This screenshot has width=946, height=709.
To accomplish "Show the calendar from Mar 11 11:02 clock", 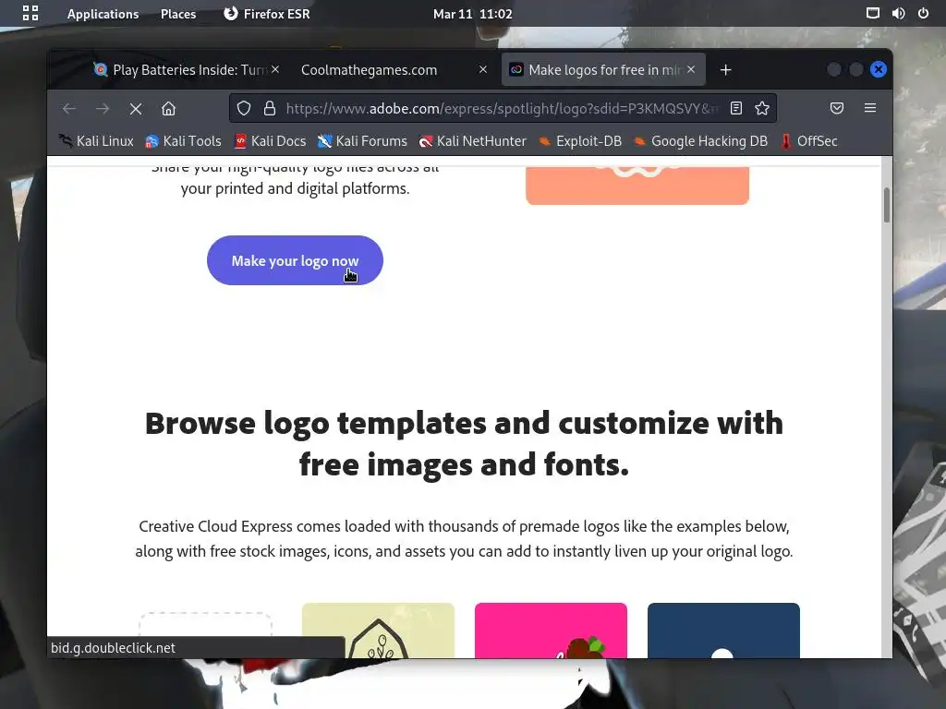I will click(x=472, y=14).
